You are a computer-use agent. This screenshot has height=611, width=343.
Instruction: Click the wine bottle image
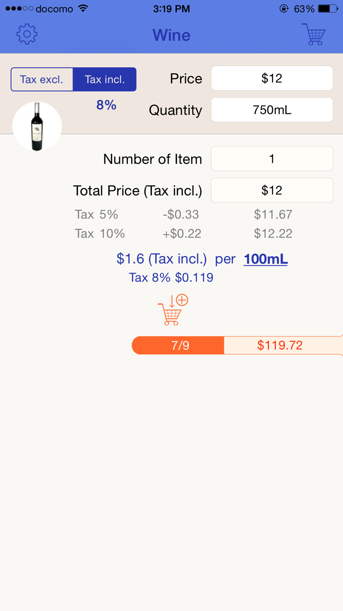tap(37, 126)
